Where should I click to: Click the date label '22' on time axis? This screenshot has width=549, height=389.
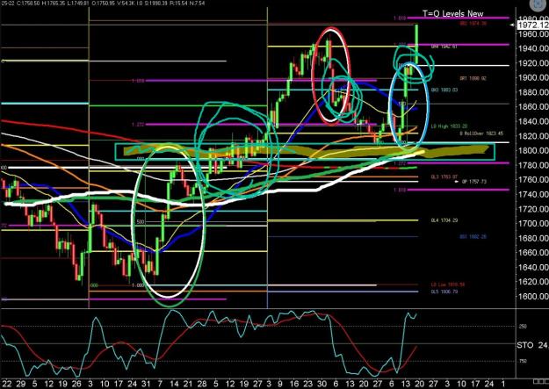click(7, 384)
